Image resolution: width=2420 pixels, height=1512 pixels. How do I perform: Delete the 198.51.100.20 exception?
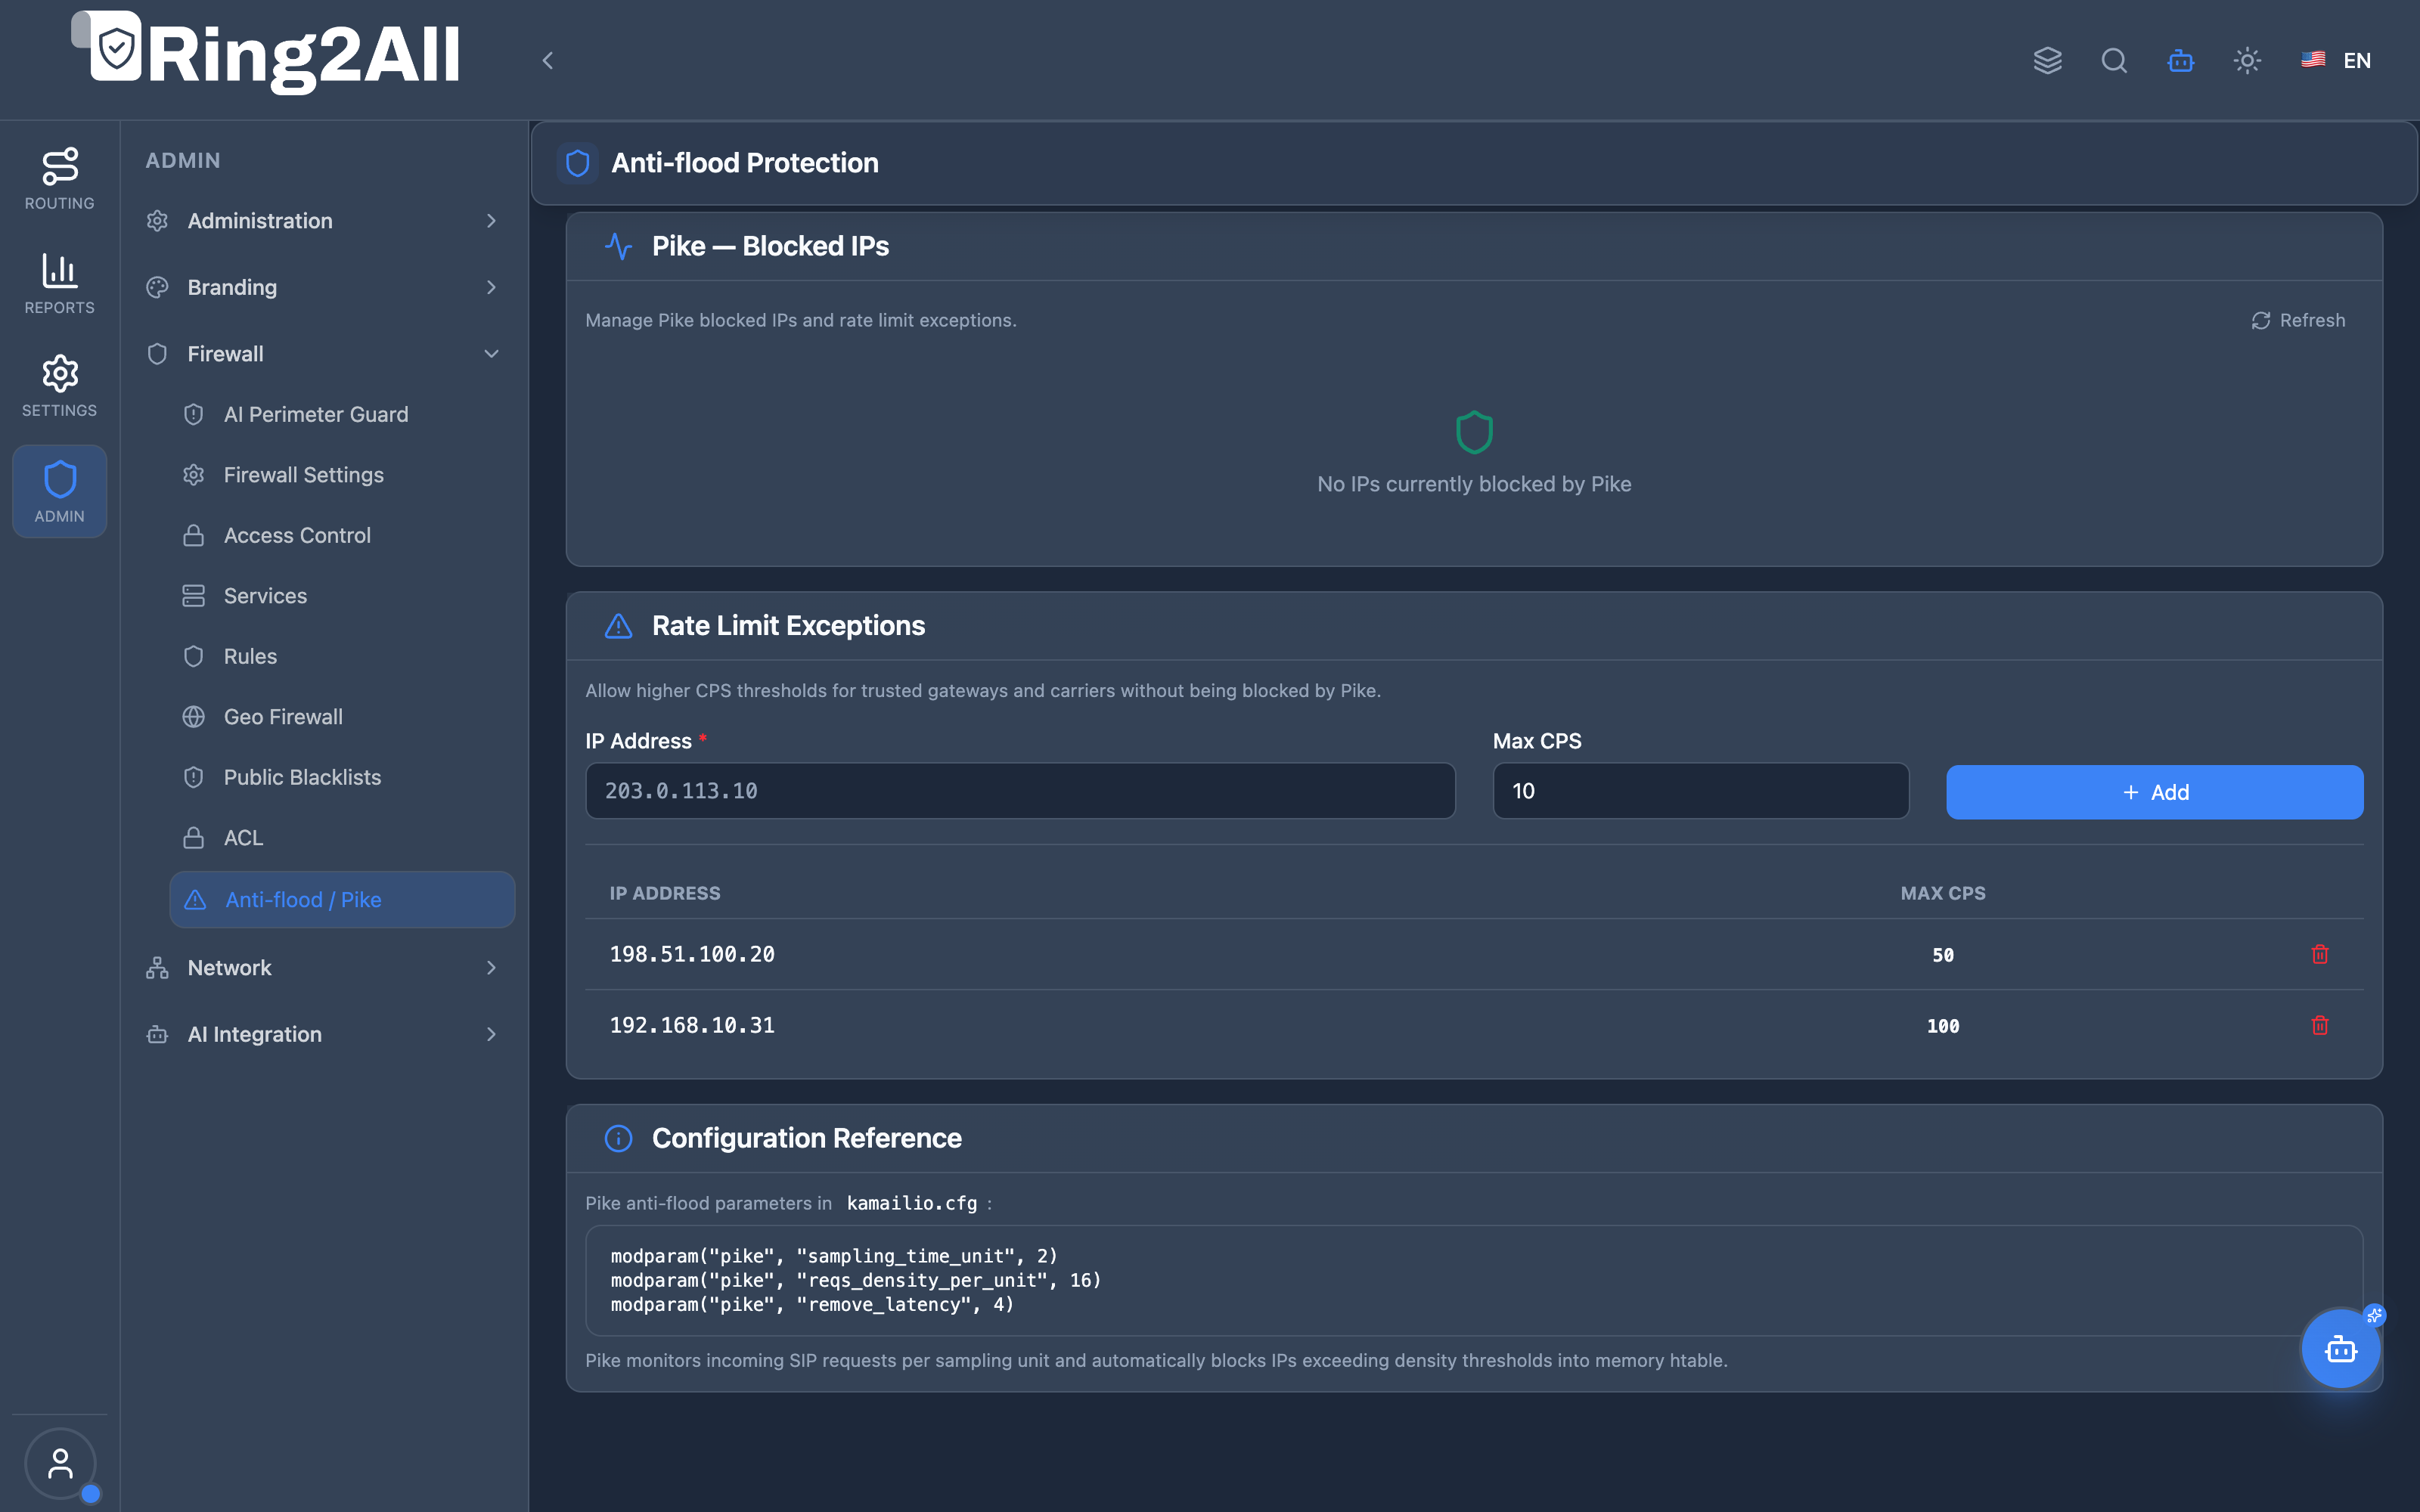click(2320, 954)
